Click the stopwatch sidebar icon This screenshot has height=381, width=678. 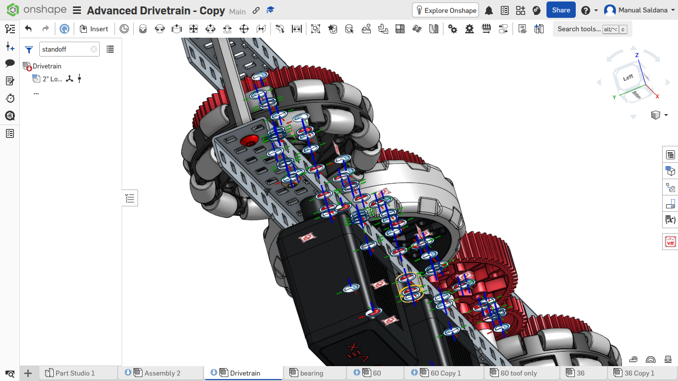[x=10, y=98]
